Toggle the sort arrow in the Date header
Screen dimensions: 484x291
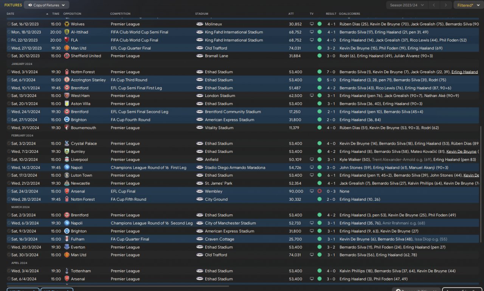click(x=47, y=14)
